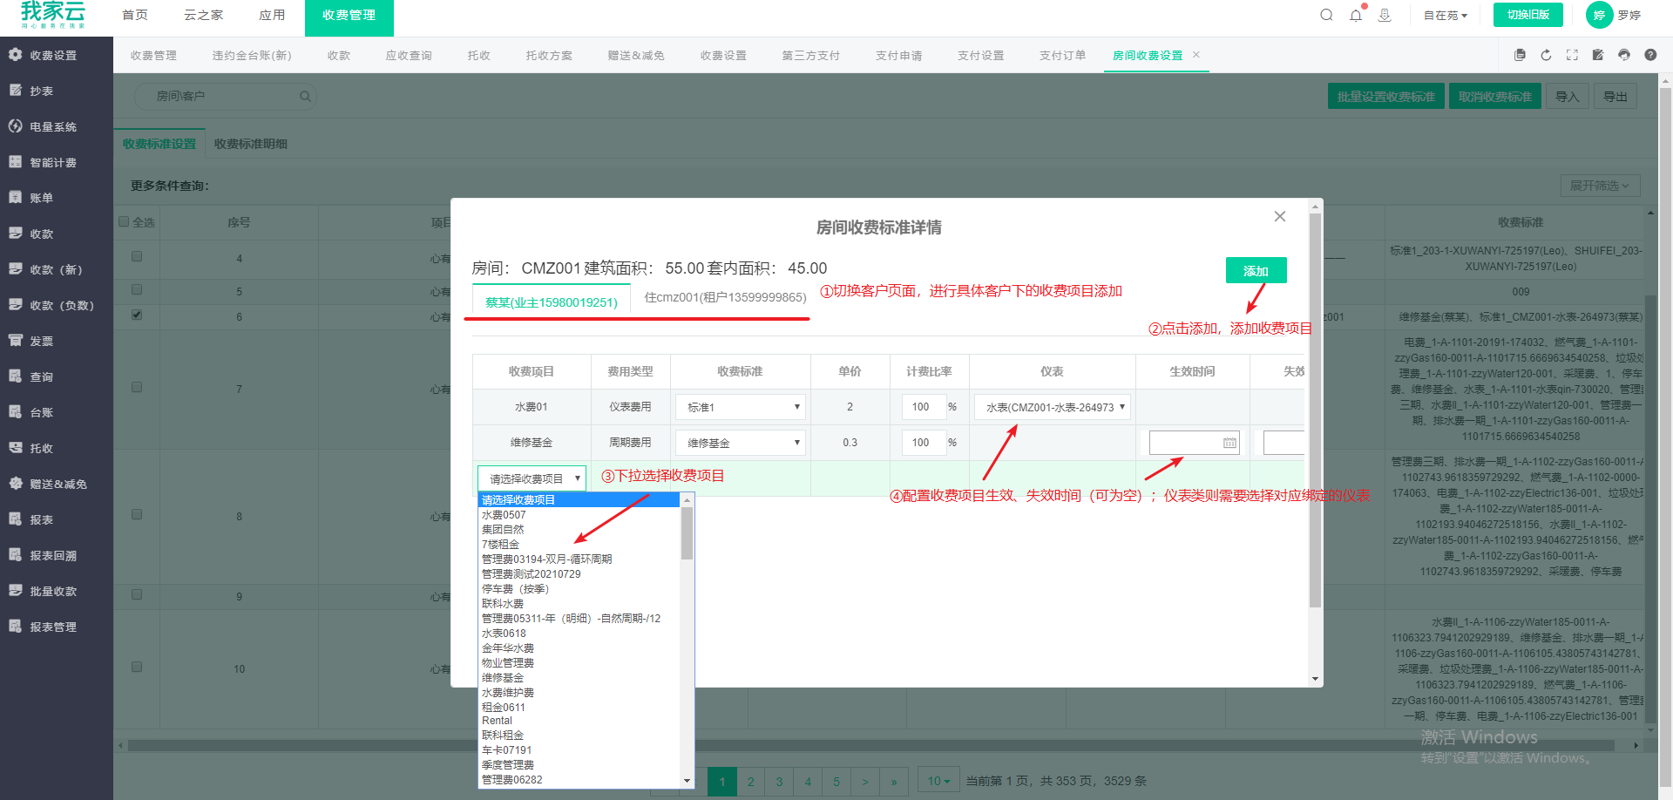This screenshot has width=1673, height=800.
Task: Close the 房间收费标准详情 dialog
Action: pos(1279,216)
